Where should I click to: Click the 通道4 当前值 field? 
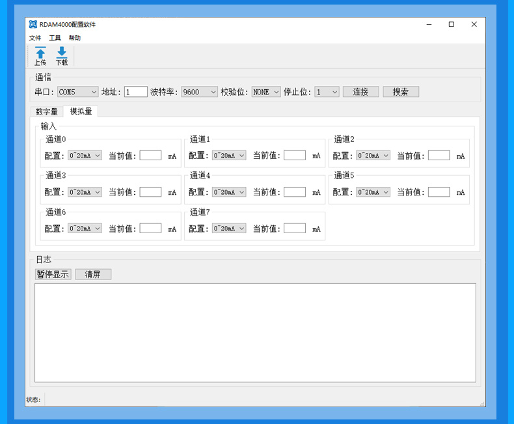295,192
